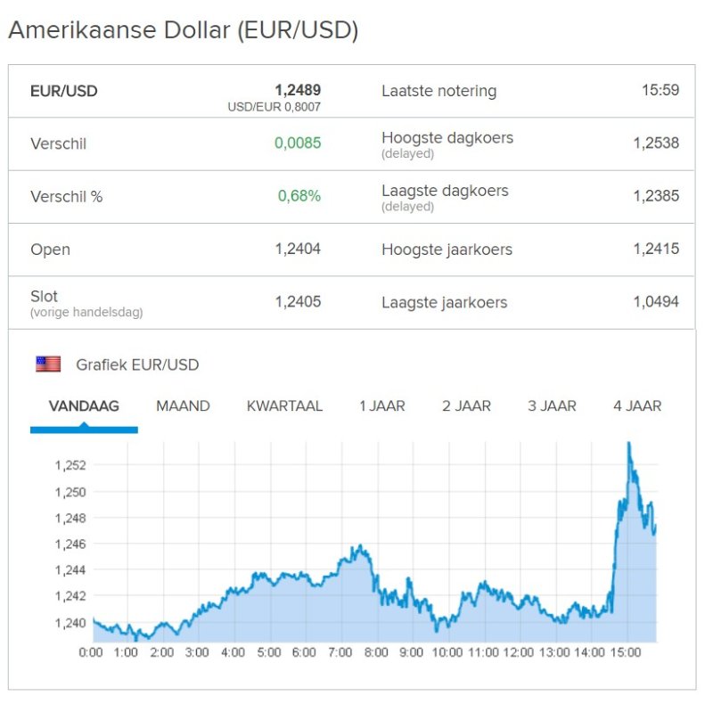Click the green 0,68% percentage
713x704 pixels.
[x=299, y=196]
